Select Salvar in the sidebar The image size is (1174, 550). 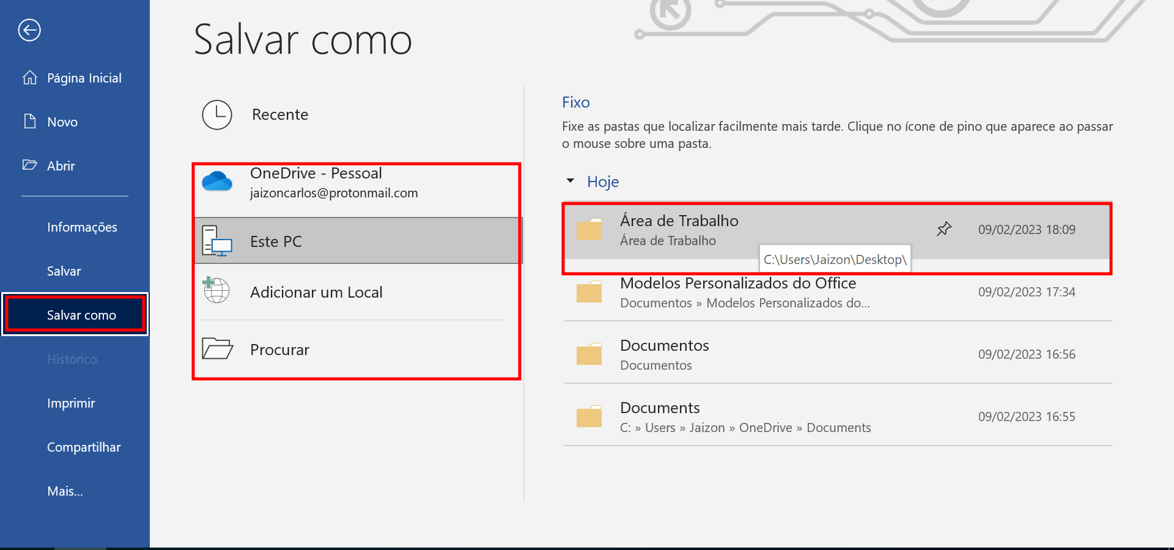pyautogui.click(x=64, y=271)
